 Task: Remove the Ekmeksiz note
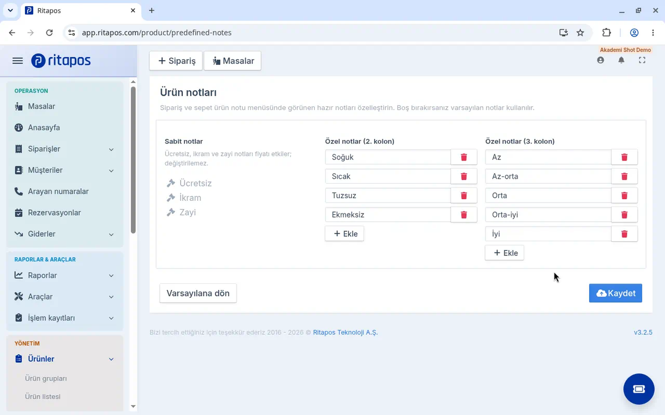click(x=464, y=215)
